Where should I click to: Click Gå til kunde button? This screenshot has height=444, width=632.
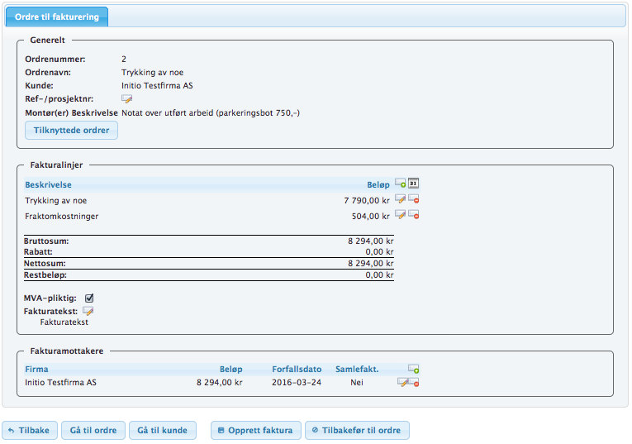pos(163,430)
